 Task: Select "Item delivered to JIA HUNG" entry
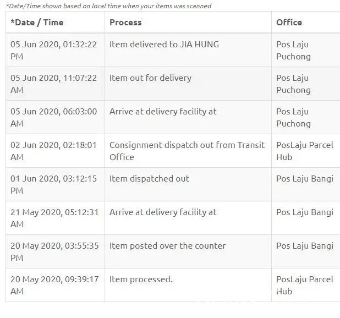tap(164, 45)
